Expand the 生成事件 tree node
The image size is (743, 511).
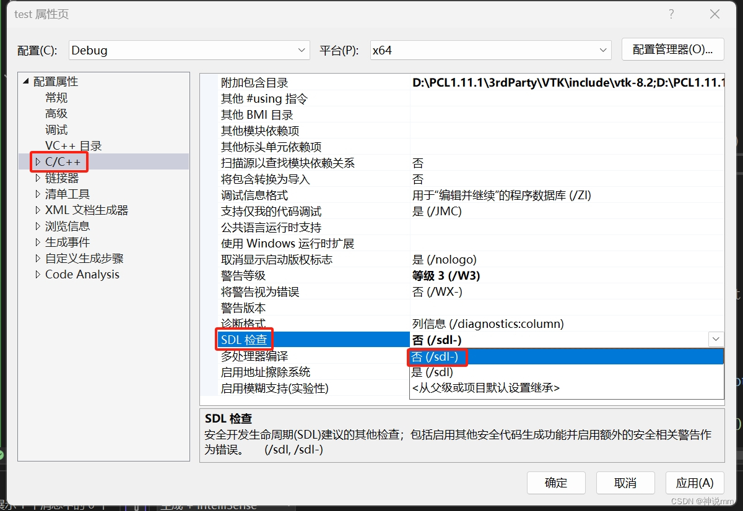[x=38, y=242]
